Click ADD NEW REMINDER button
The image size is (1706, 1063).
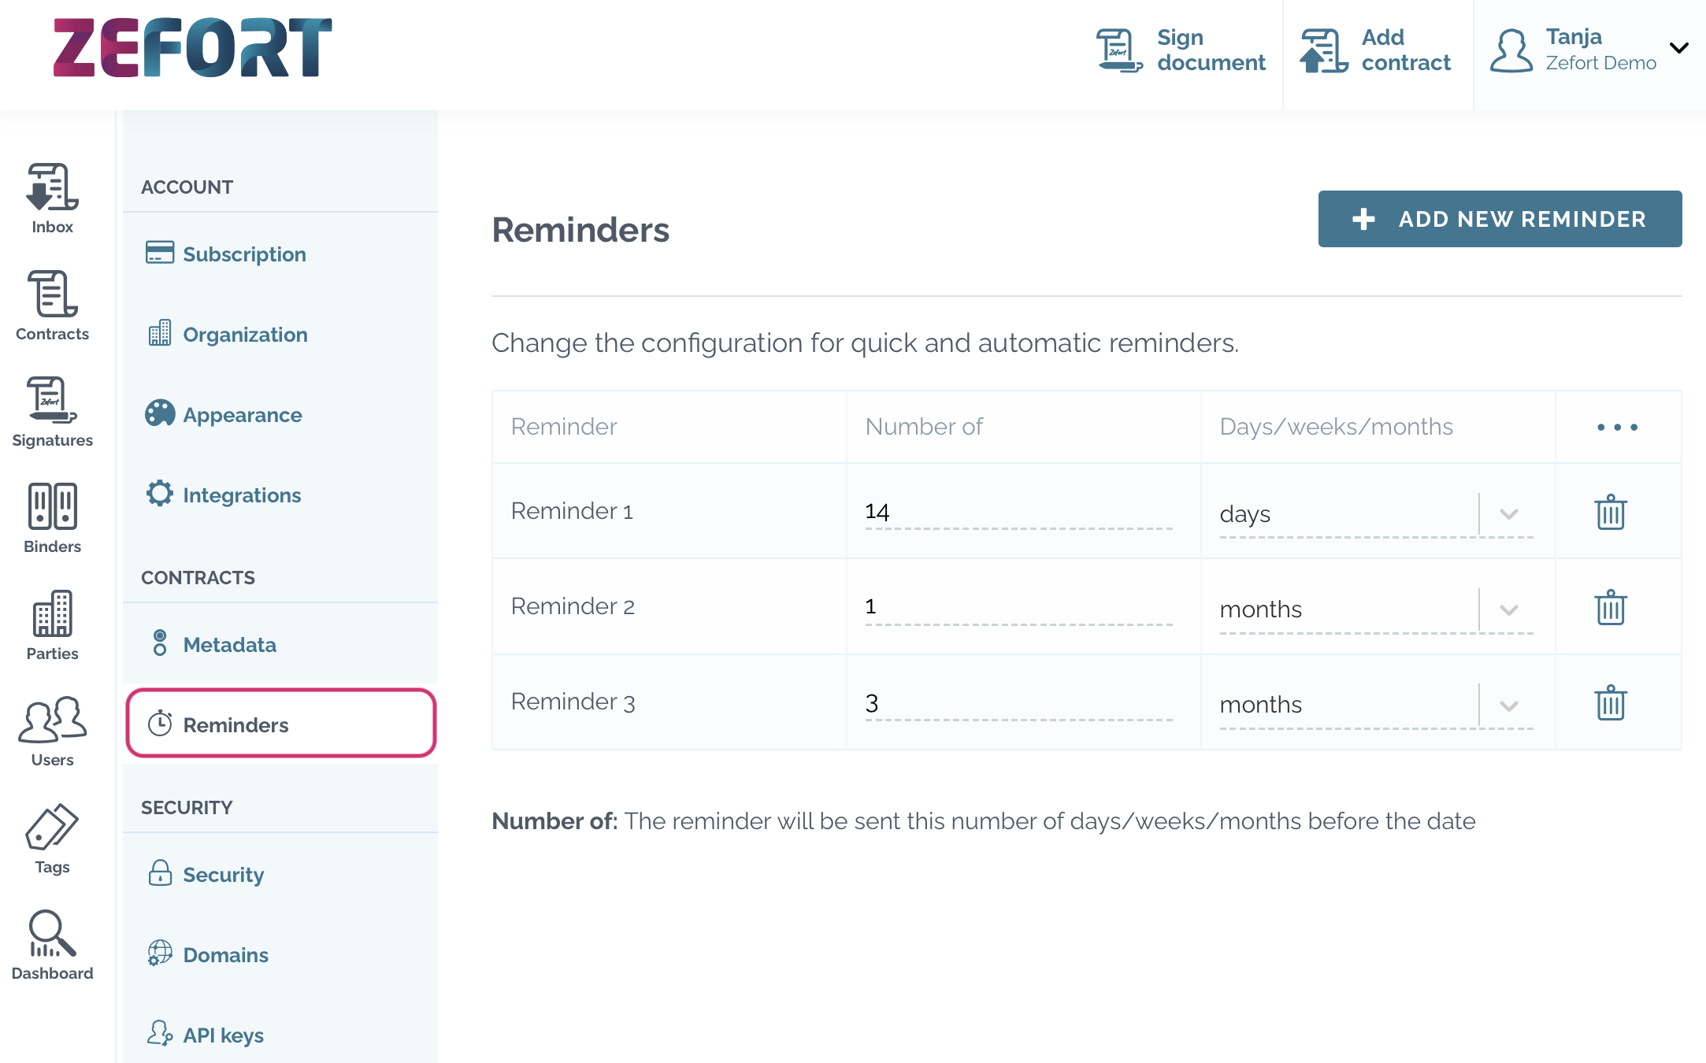tap(1500, 218)
